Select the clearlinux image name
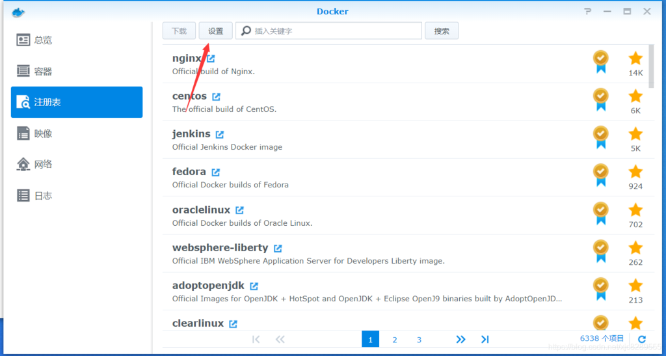This screenshot has height=356, width=666. pos(198,323)
